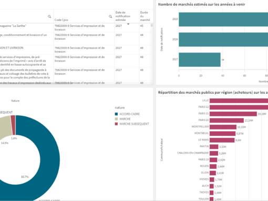
Task: Click the search icon left of Code Cpvs column
Action: (49, 16)
